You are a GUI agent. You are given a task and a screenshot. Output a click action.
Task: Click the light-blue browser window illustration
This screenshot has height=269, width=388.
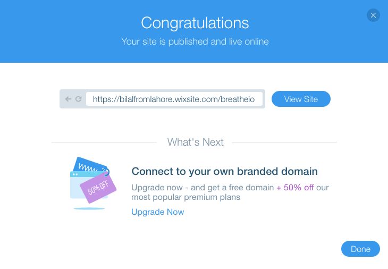77,189
